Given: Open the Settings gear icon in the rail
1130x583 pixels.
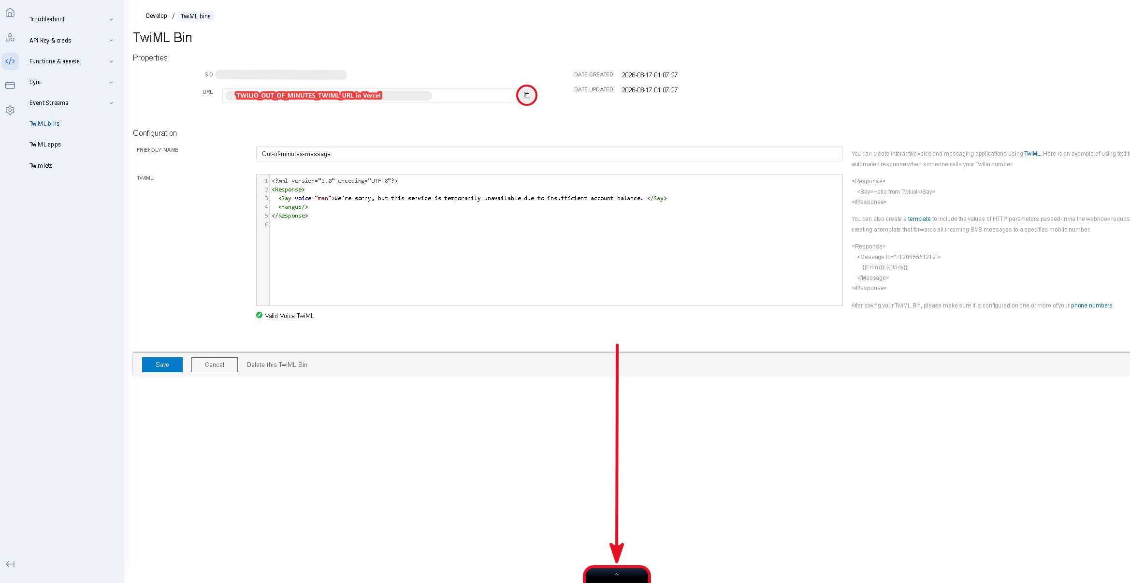Looking at the screenshot, I should coord(10,110).
